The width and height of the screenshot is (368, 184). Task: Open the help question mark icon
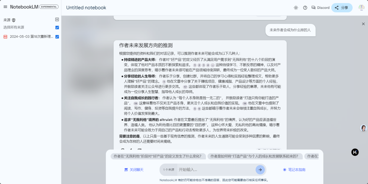pos(305,8)
